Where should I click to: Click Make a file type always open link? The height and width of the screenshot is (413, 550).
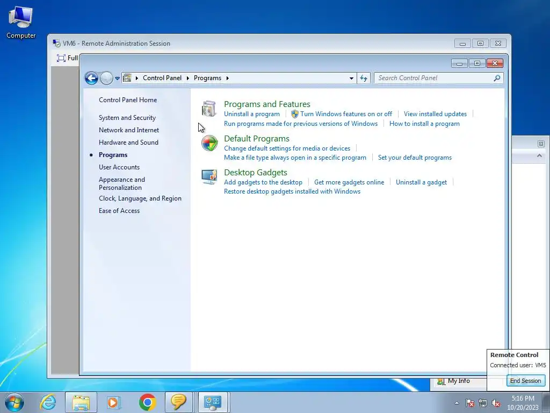click(295, 158)
